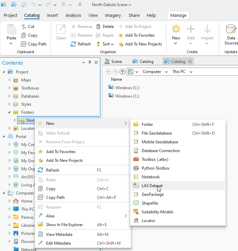The width and height of the screenshot is (238, 251).
Task: Click the new project icon in quick access
Action: coord(3,4)
